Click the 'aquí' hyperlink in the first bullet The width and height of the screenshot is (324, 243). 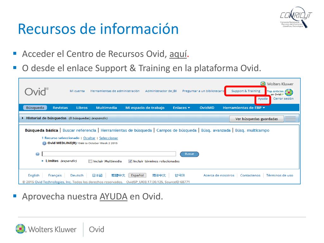(x=178, y=54)
